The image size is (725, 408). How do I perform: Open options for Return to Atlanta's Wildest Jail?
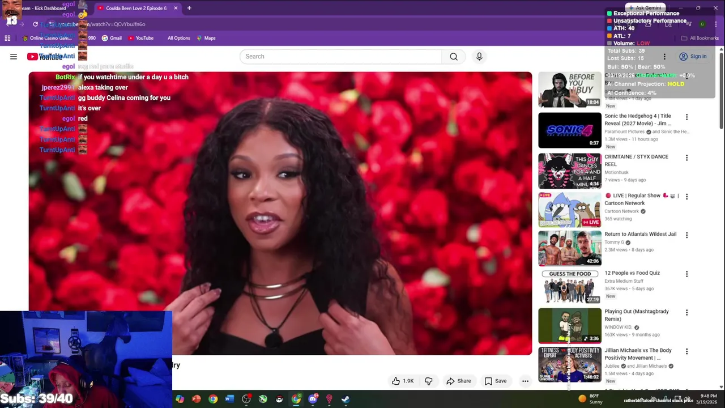click(686, 235)
